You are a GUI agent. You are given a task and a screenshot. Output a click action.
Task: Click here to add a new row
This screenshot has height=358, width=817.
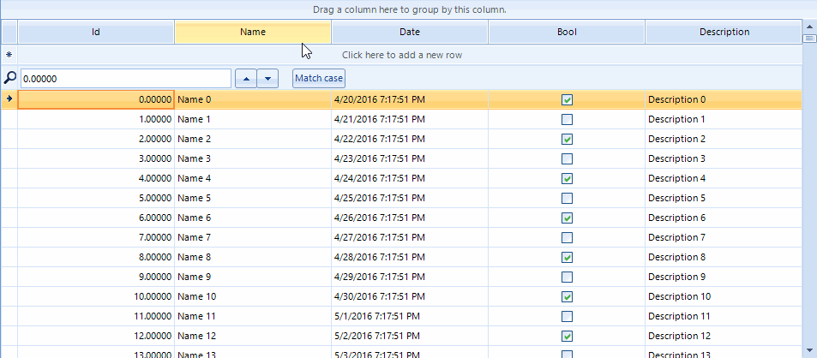pyautogui.click(x=408, y=55)
